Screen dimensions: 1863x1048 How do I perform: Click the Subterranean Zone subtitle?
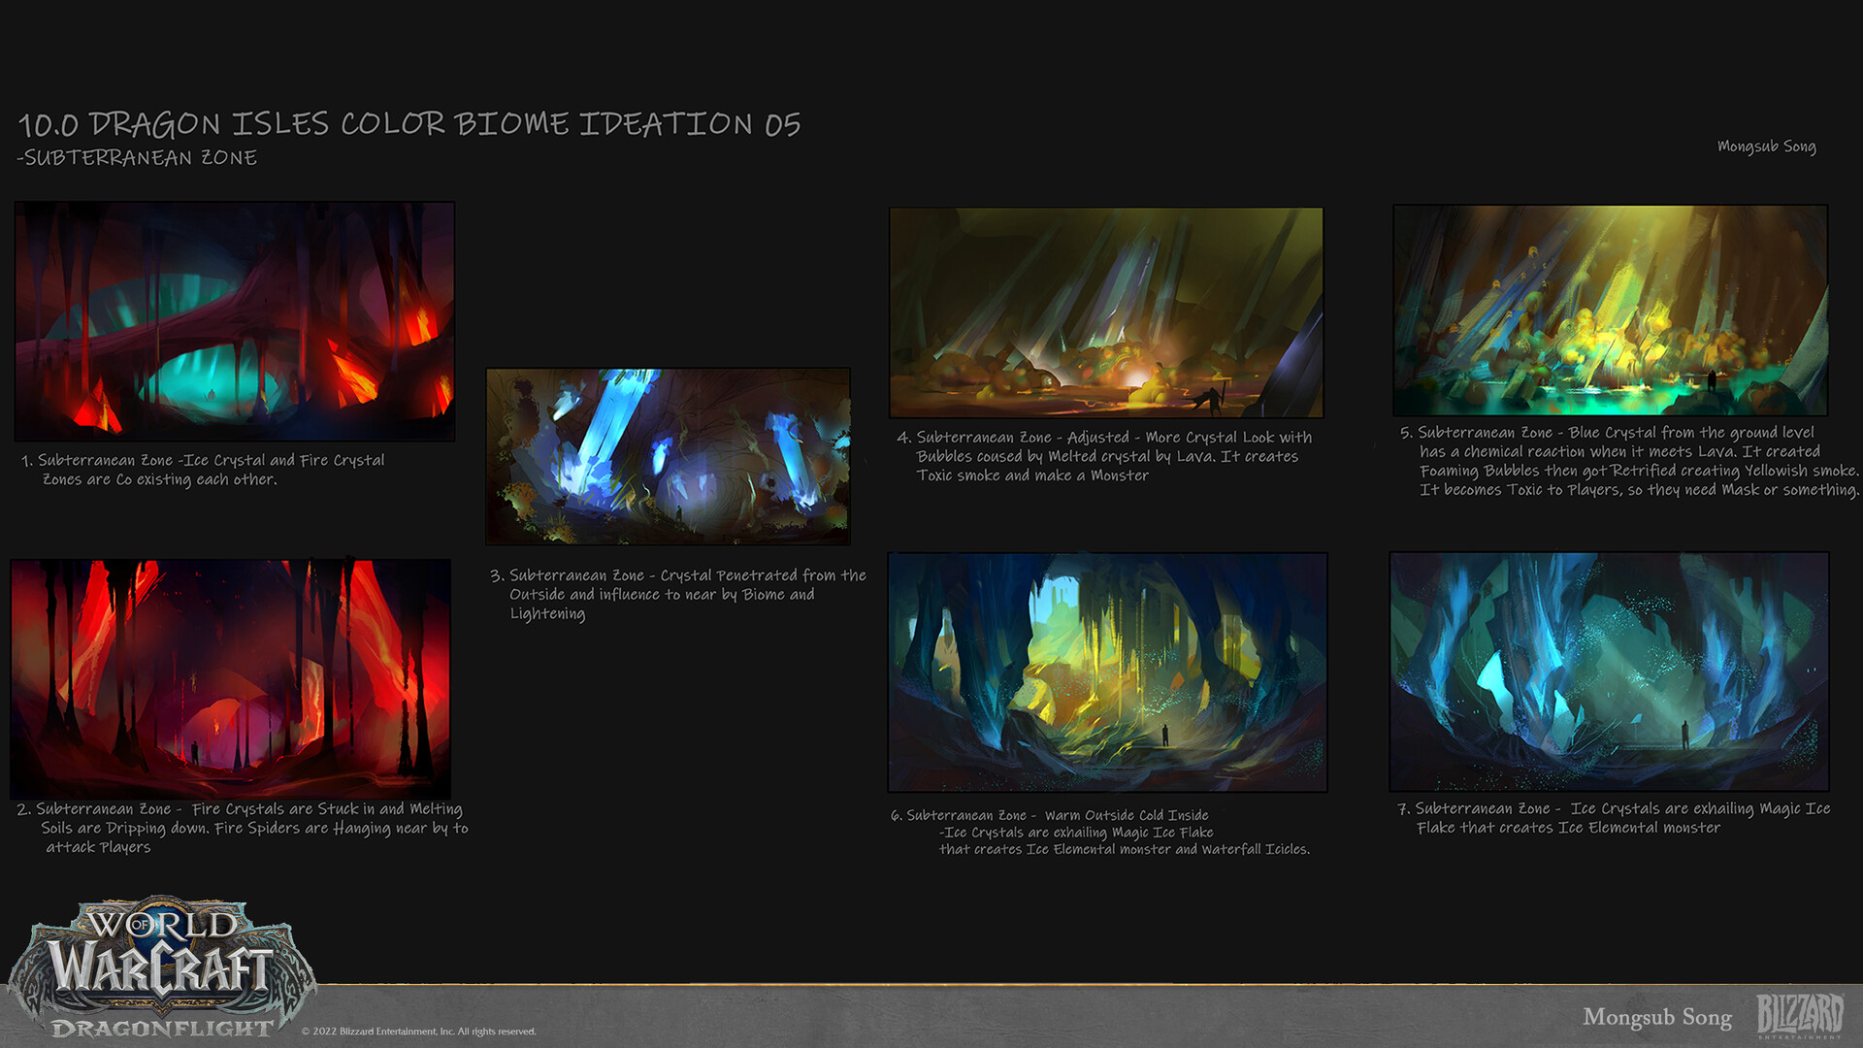137,158
